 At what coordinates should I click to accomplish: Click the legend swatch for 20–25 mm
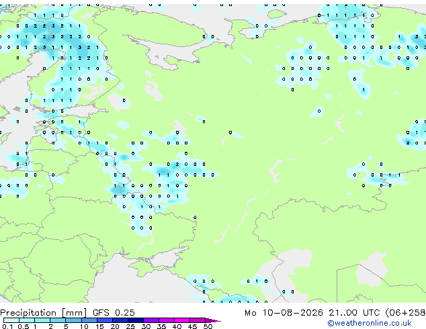pyautogui.click(x=120, y=320)
